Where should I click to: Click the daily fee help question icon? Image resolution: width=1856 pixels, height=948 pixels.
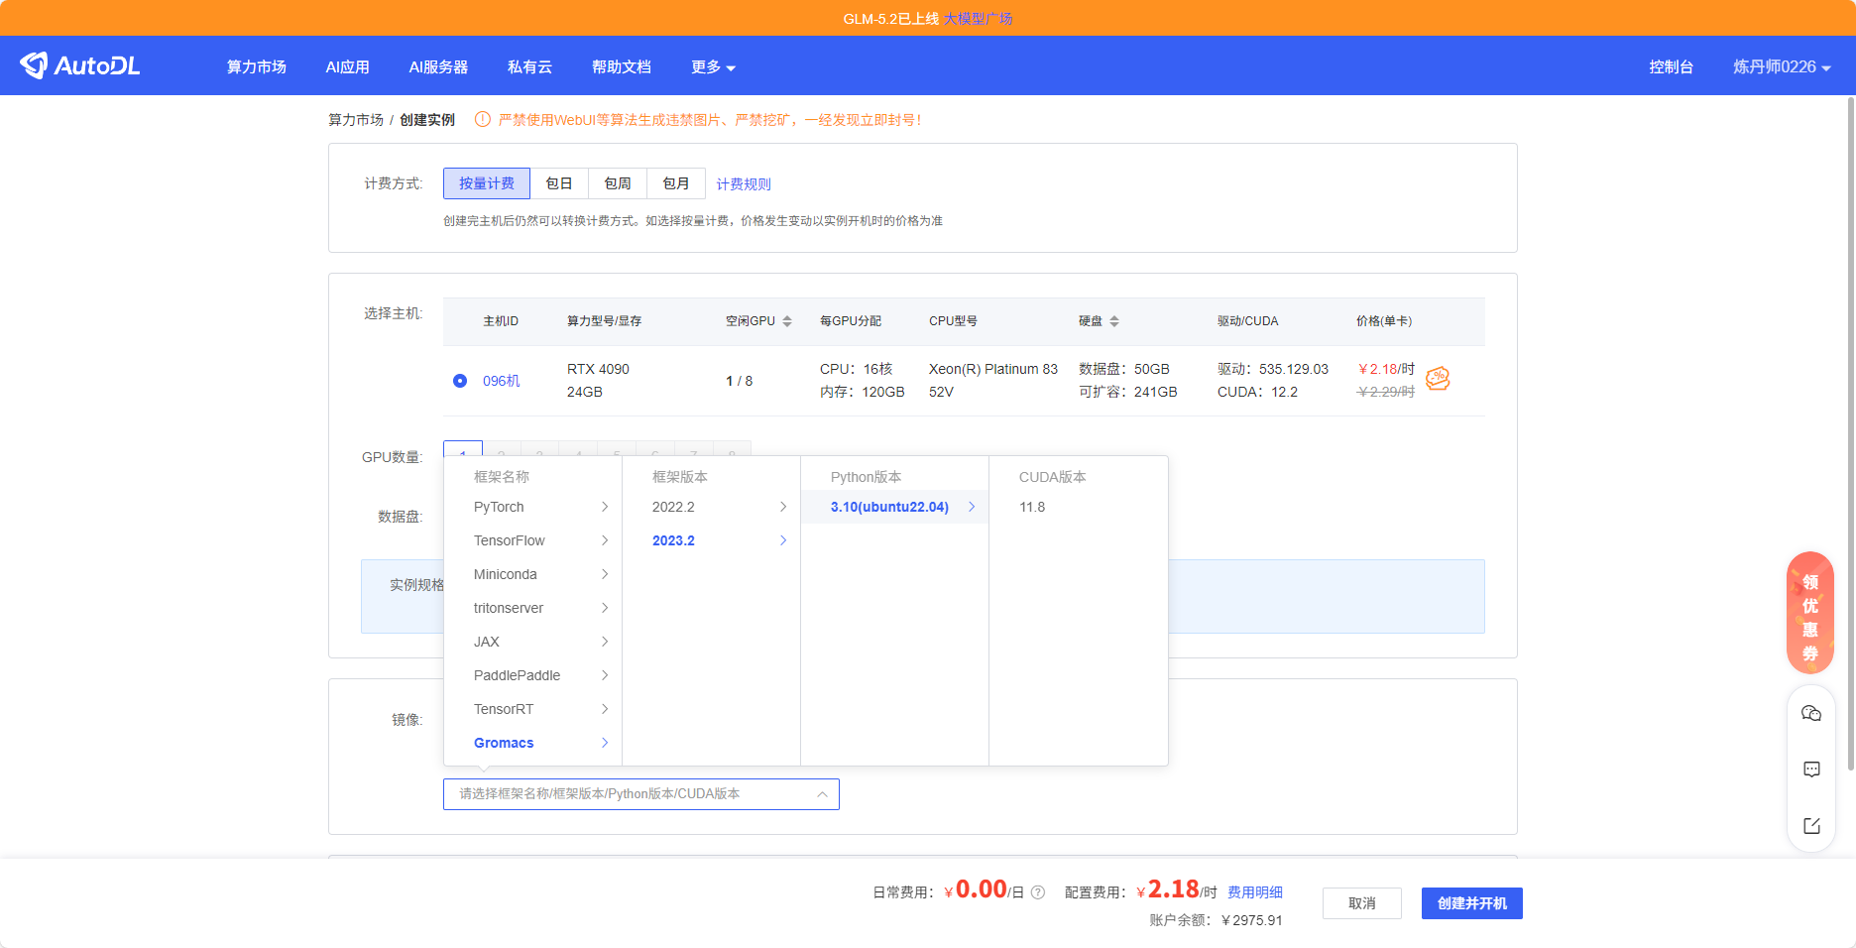click(x=1038, y=892)
